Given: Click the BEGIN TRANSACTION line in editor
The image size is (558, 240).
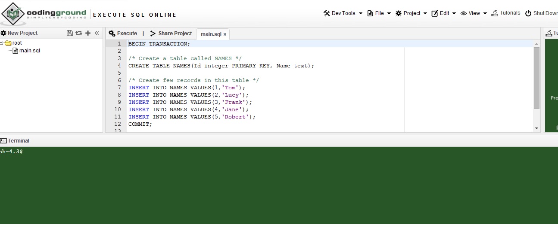Looking at the screenshot, I should coord(159,44).
